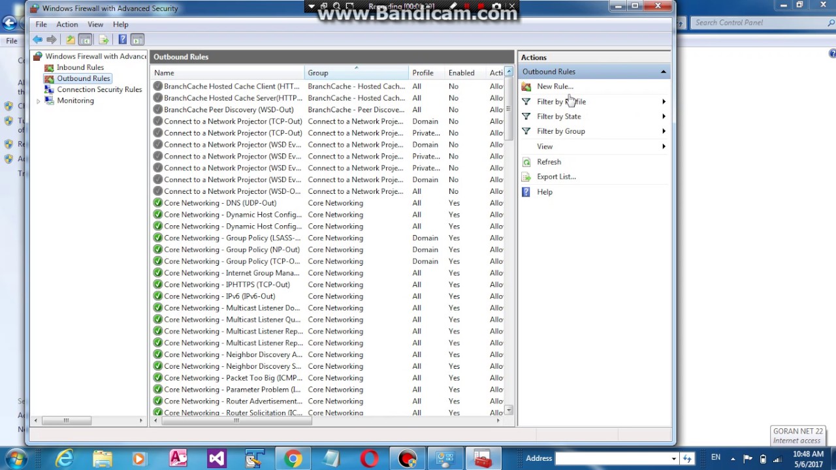Screen dimensions: 836x470
Task: Toggle the Show/Hide Action Pane icon
Action: click(137, 40)
